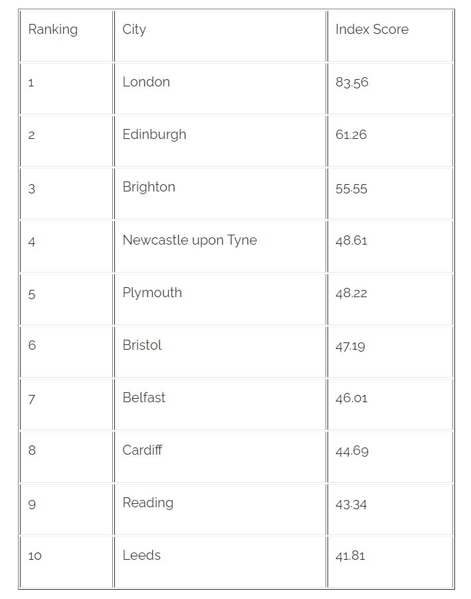Click the score 46.01 cell
Image resolution: width=471 pixels, height=599 pixels.
coord(351,399)
